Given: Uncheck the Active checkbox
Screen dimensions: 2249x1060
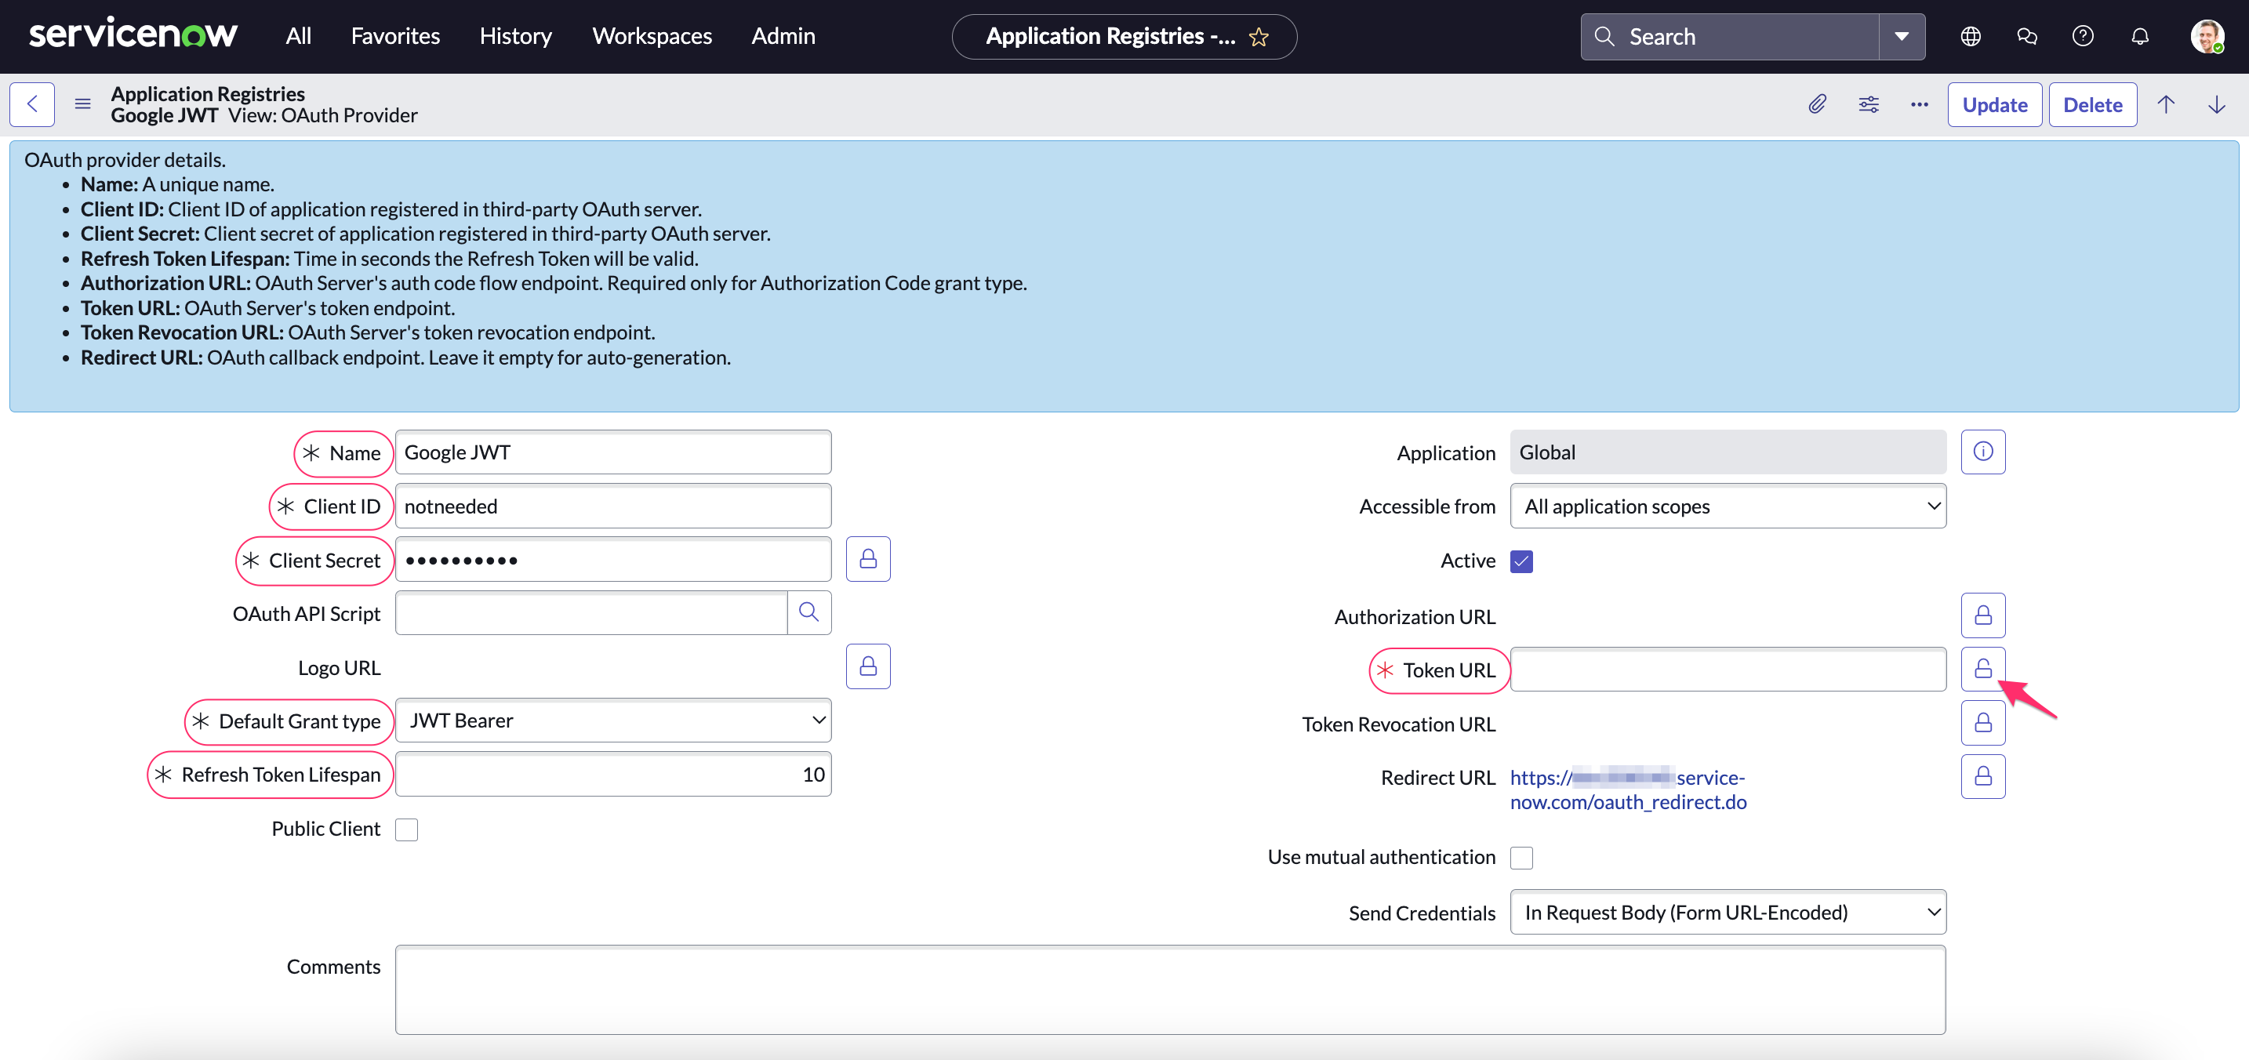Looking at the screenshot, I should pyautogui.click(x=1522, y=561).
